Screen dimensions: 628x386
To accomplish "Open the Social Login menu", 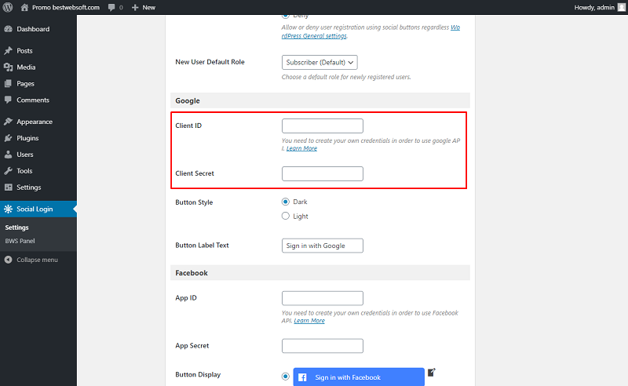I will pos(38,209).
